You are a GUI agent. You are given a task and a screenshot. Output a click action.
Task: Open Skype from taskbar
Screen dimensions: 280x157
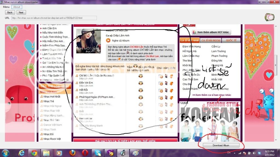[98, 153]
